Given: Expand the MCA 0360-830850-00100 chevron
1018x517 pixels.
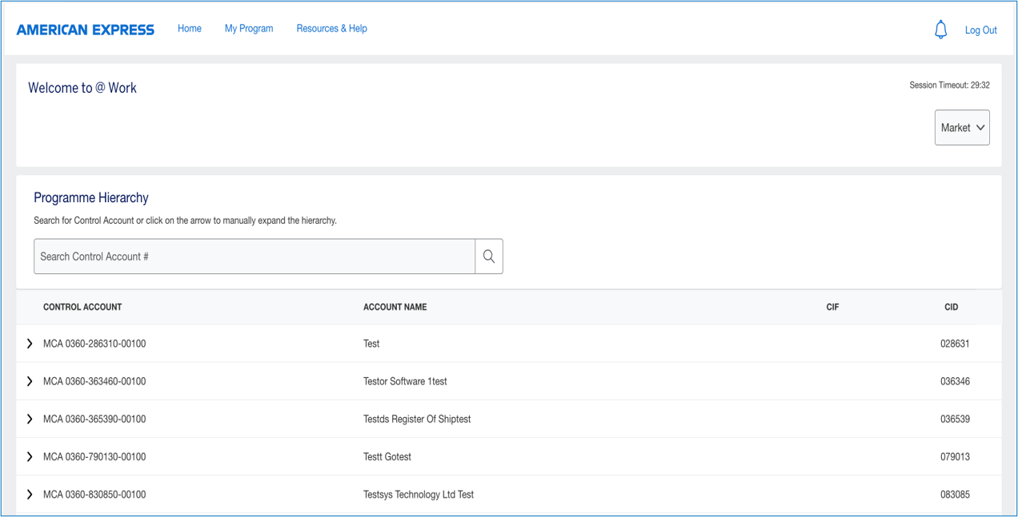Looking at the screenshot, I should [30, 495].
